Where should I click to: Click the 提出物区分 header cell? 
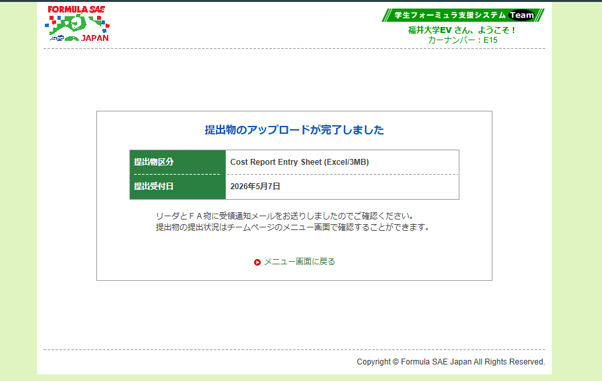(x=178, y=162)
